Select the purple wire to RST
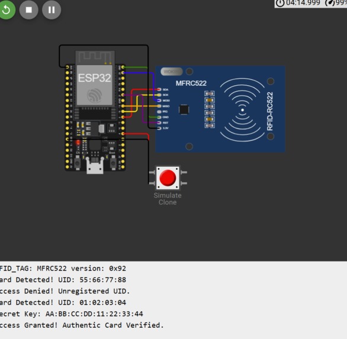Image resolution: width=347 pixels, height=339 pixels. click(142, 108)
